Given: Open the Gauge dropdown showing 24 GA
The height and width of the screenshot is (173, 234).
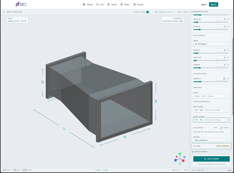Looking at the screenshot, I should [x=211, y=97].
